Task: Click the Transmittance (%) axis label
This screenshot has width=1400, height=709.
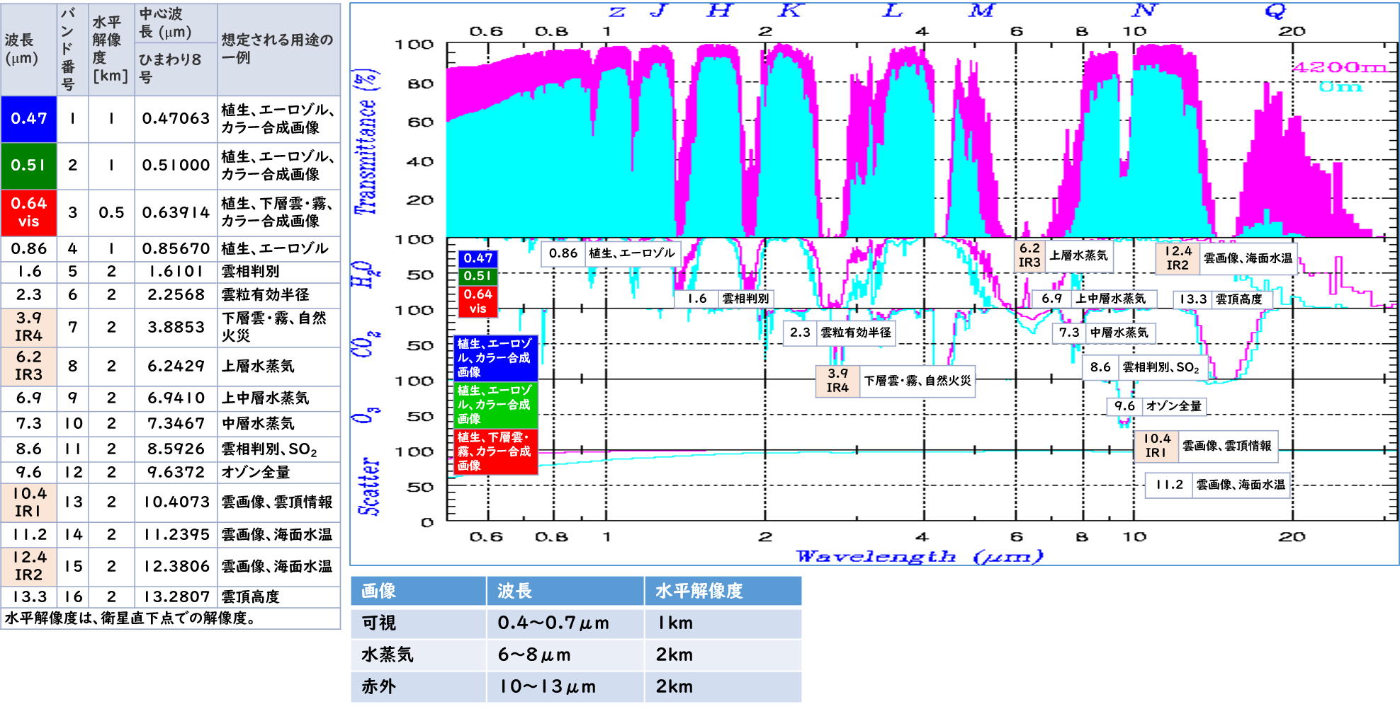Action: pos(366,142)
